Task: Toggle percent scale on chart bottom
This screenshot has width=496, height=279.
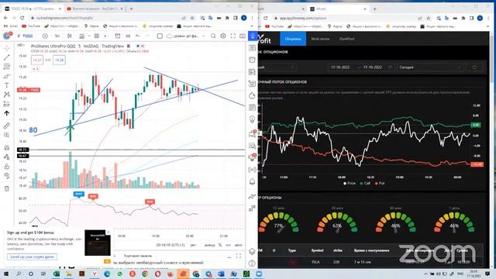Action: coord(220,245)
